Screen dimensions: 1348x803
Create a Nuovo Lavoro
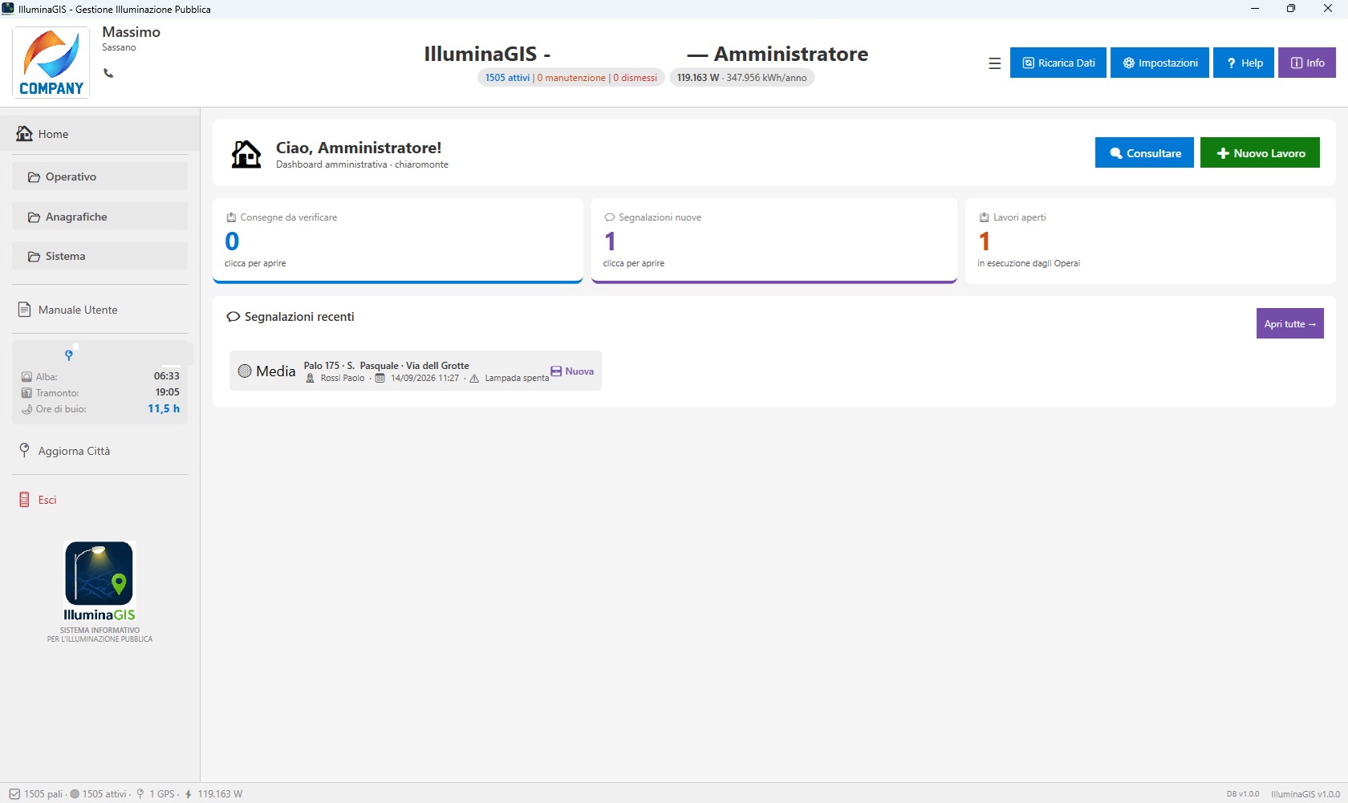[x=1260, y=152]
